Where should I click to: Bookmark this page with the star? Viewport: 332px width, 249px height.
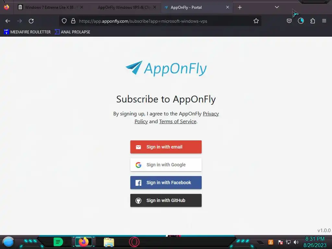click(256, 21)
